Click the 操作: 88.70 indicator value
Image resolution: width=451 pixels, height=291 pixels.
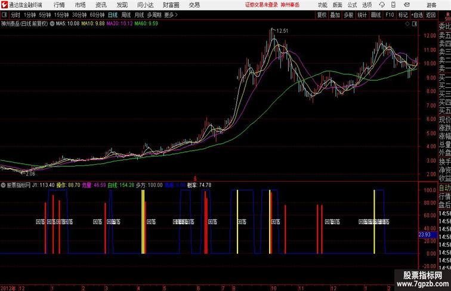tap(68, 185)
